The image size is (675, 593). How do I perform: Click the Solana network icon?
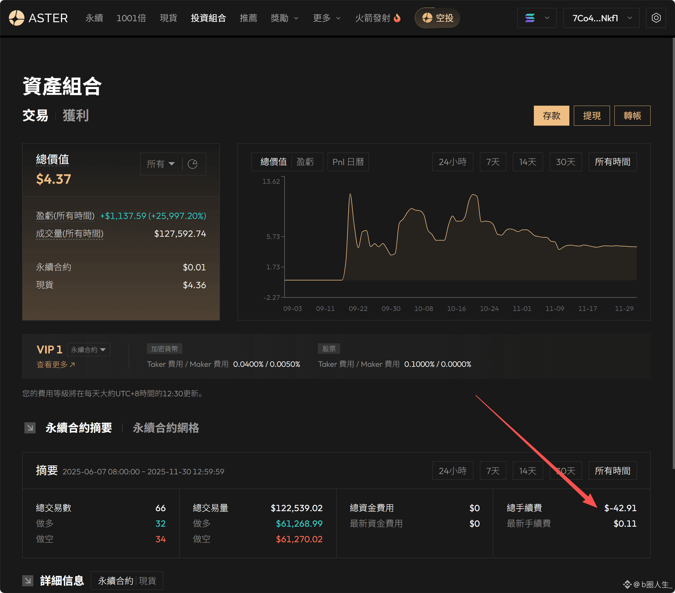(530, 18)
